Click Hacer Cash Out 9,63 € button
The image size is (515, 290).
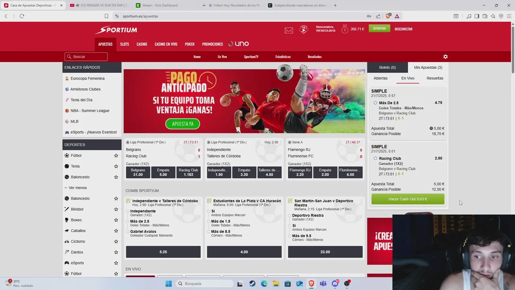pyautogui.click(x=408, y=199)
